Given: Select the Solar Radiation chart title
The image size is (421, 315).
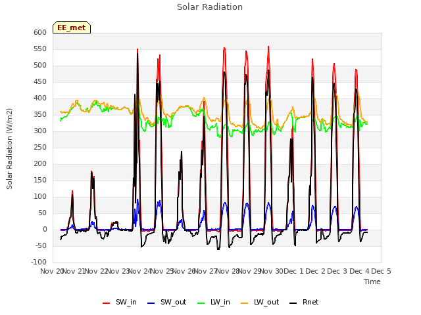Looking at the screenshot, I should click(x=210, y=7).
